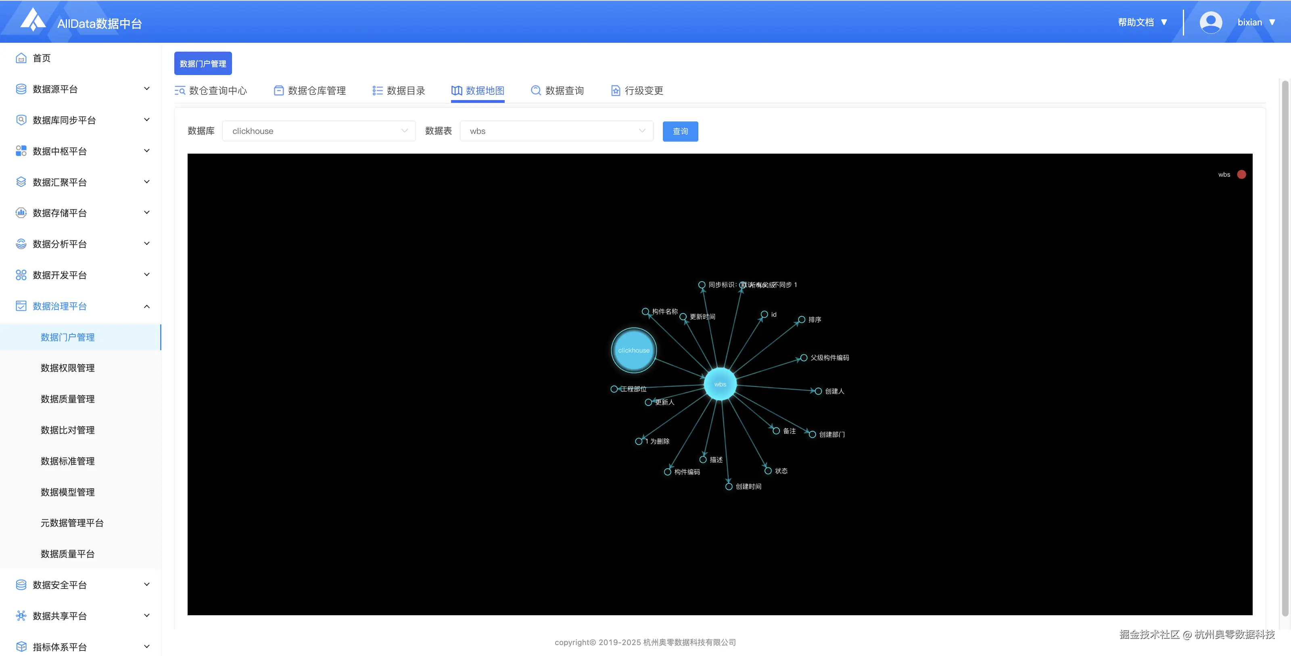1291x656 pixels.
Task: Click the 父级构件编码 graph node
Action: (x=804, y=358)
